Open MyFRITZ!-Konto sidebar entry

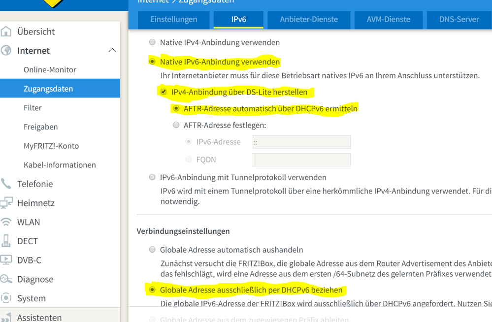[51, 146]
